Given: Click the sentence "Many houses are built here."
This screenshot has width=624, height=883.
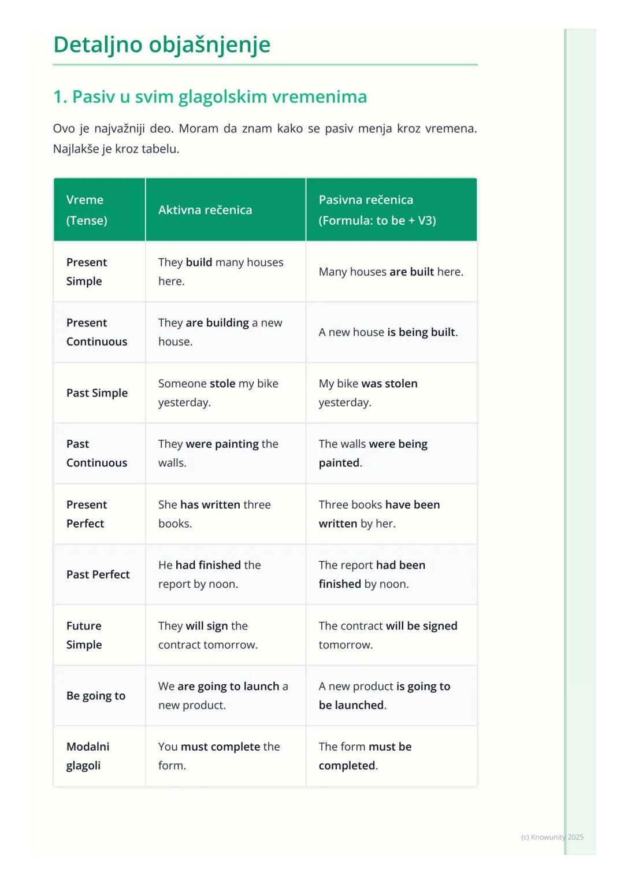Looking at the screenshot, I should tap(391, 272).
